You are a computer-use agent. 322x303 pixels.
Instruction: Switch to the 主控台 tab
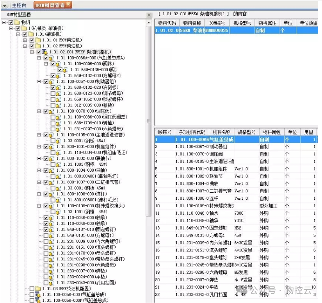tap(19, 5)
